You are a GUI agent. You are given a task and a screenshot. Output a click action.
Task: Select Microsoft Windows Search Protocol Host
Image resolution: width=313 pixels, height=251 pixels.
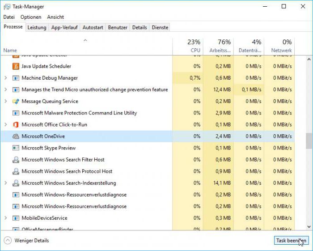pyautogui.click(x=148, y=171)
